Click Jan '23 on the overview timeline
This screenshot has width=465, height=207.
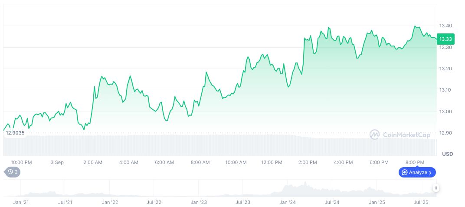pos(198,202)
